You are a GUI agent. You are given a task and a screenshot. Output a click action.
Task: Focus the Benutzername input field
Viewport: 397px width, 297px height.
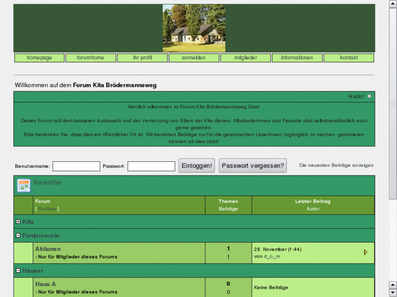pyautogui.click(x=76, y=166)
